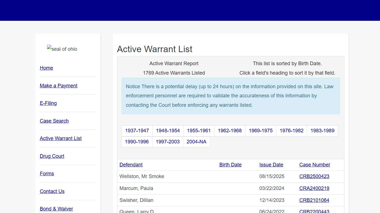Screen dimensions: 380x213
Task: Sort warrants by Case Number heading
Action: click(x=315, y=165)
